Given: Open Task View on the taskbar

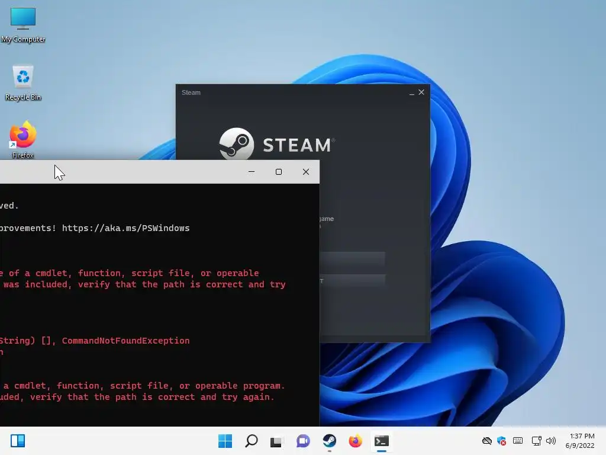Looking at the screenshot, I should pos(277,441).
